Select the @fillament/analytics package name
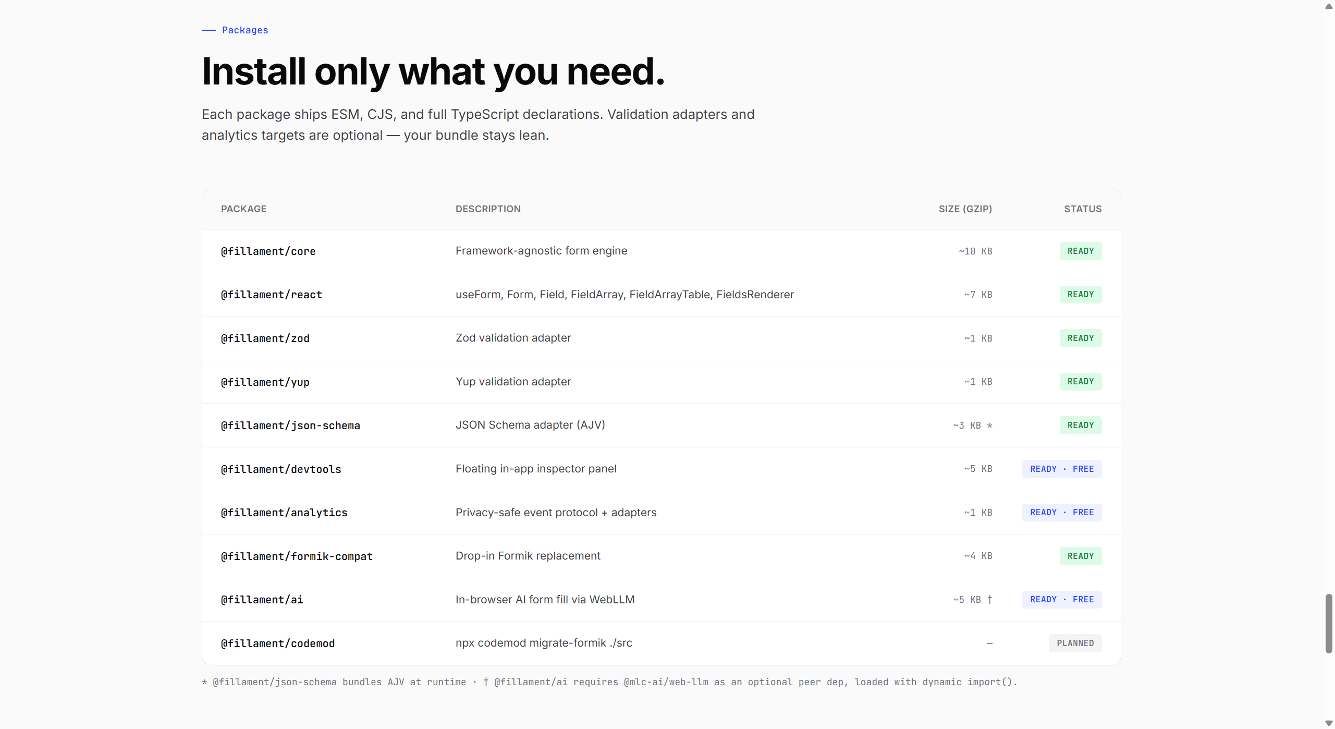This screenshot has width=1335, height=729. click(x=284, y=513)
